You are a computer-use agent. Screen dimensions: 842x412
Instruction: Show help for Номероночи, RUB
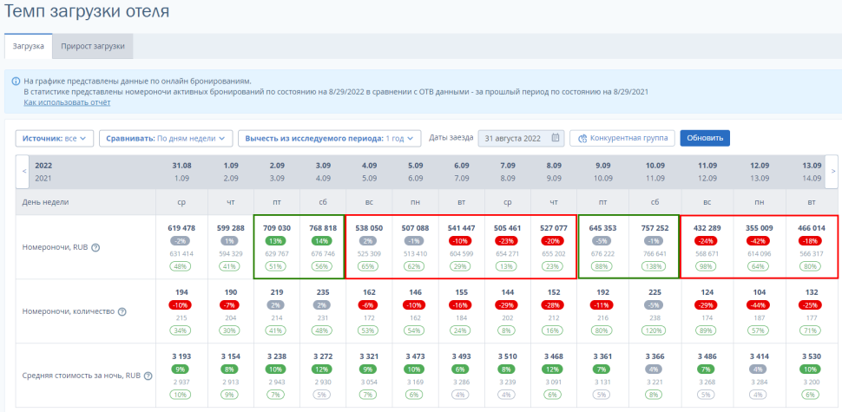pyautogui.click(x=95, y=248)
